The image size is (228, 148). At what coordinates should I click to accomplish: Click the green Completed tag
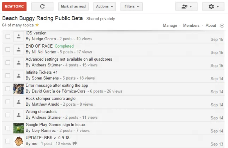click(x=64, y=46)
